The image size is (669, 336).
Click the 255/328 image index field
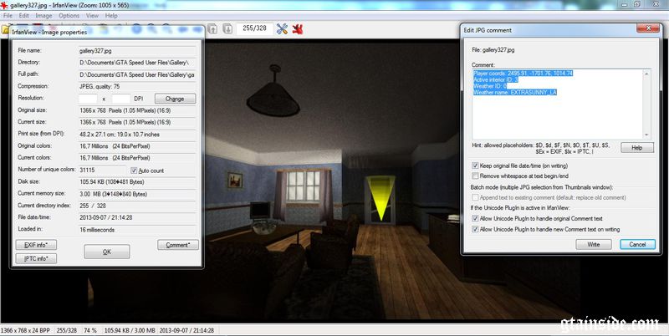253,29
